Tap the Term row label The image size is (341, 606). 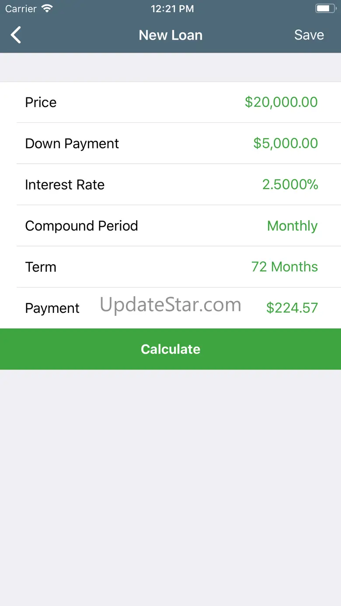41,267
